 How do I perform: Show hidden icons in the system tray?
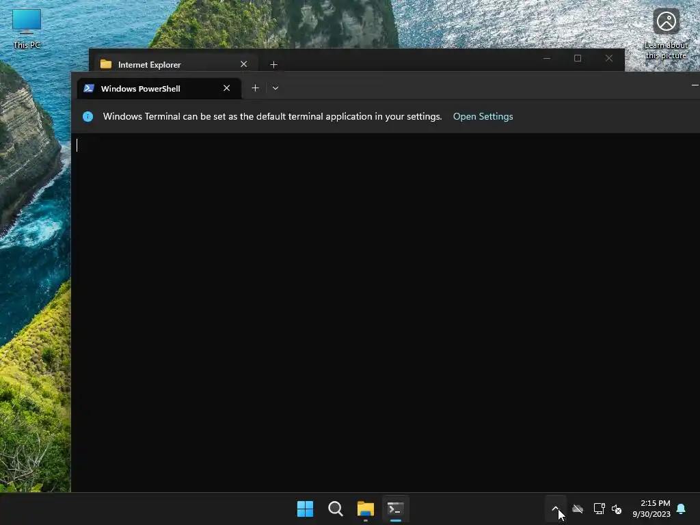555,509
